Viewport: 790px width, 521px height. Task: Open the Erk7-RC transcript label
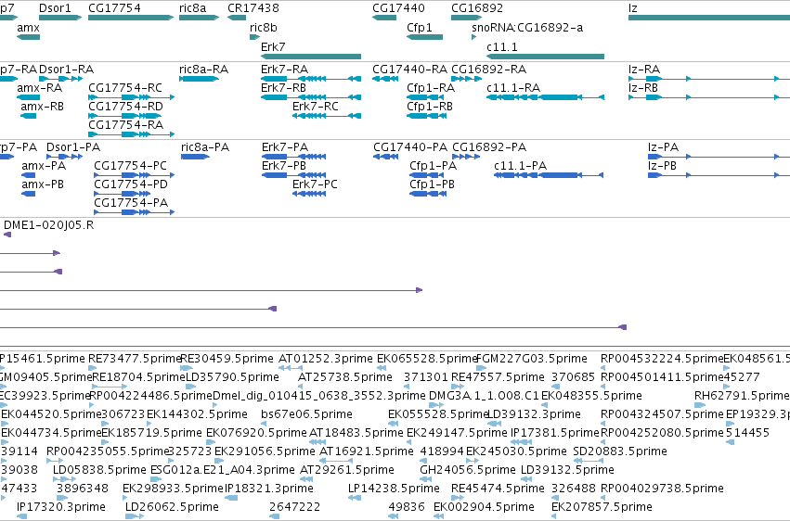(x=316, y=107)
